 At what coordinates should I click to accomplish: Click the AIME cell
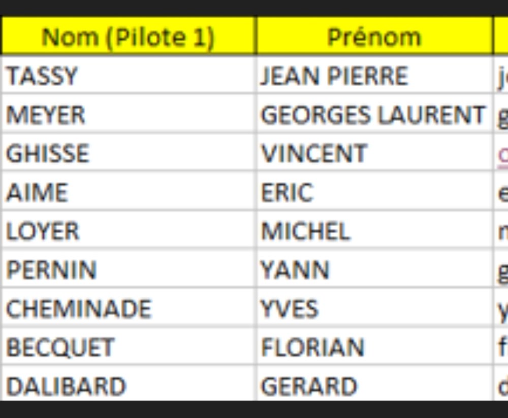coord(128,193)
